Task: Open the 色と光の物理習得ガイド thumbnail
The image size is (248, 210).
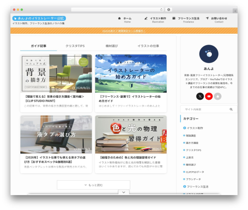Action: coord(131,135)
